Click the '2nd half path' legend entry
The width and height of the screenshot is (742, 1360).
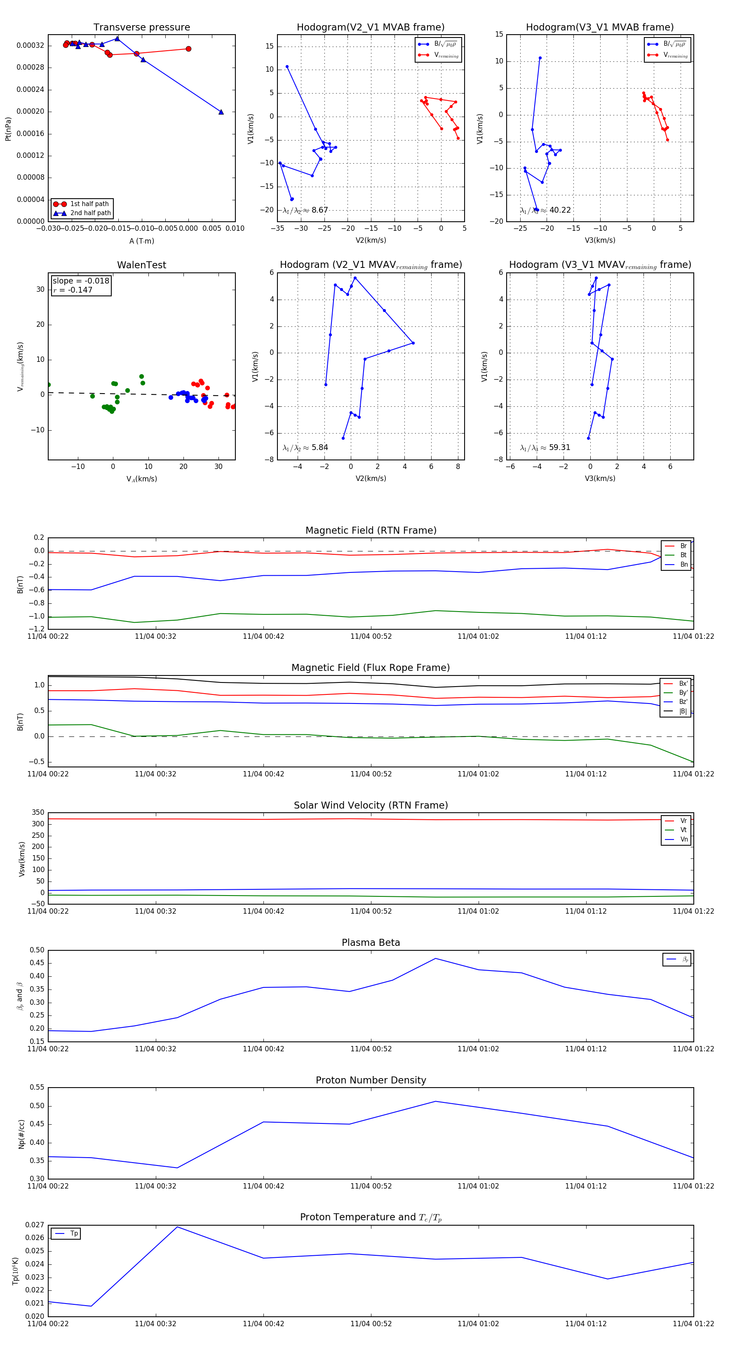(82, 213)
